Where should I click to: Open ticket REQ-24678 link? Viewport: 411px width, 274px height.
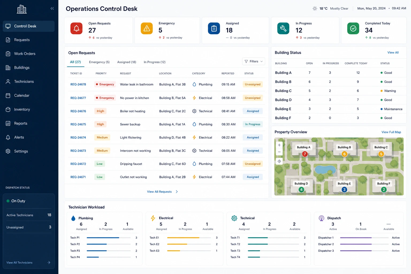(78, 84)
